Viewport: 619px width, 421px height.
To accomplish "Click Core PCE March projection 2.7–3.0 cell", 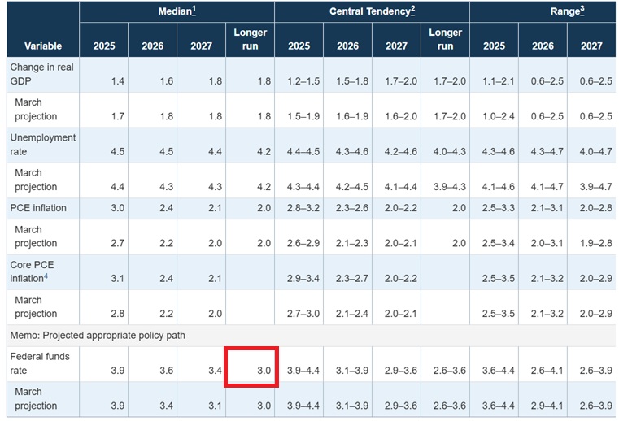I will click(x=303, y=314).
